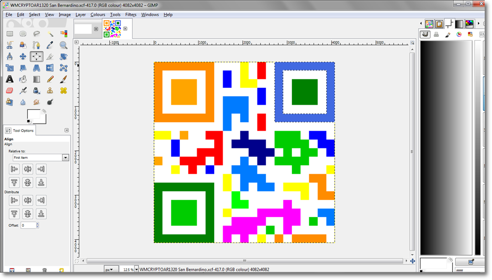Align centre of target horizontally
492x280 pixels.
point(28,169)
